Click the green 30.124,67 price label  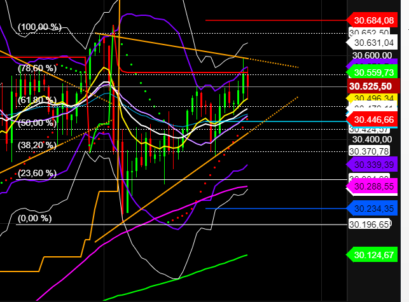point(372,255)
